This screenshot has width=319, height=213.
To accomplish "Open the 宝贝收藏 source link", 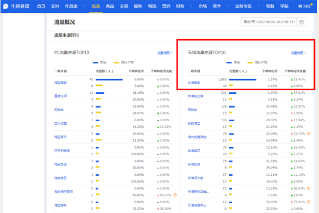I will [x=60, y=123].
